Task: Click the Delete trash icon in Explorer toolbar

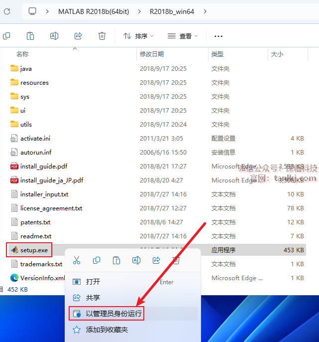Action: coord(102,36)
